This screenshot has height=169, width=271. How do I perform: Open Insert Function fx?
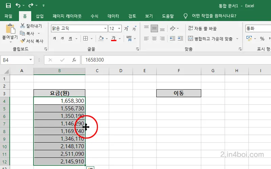coord(74,60)
